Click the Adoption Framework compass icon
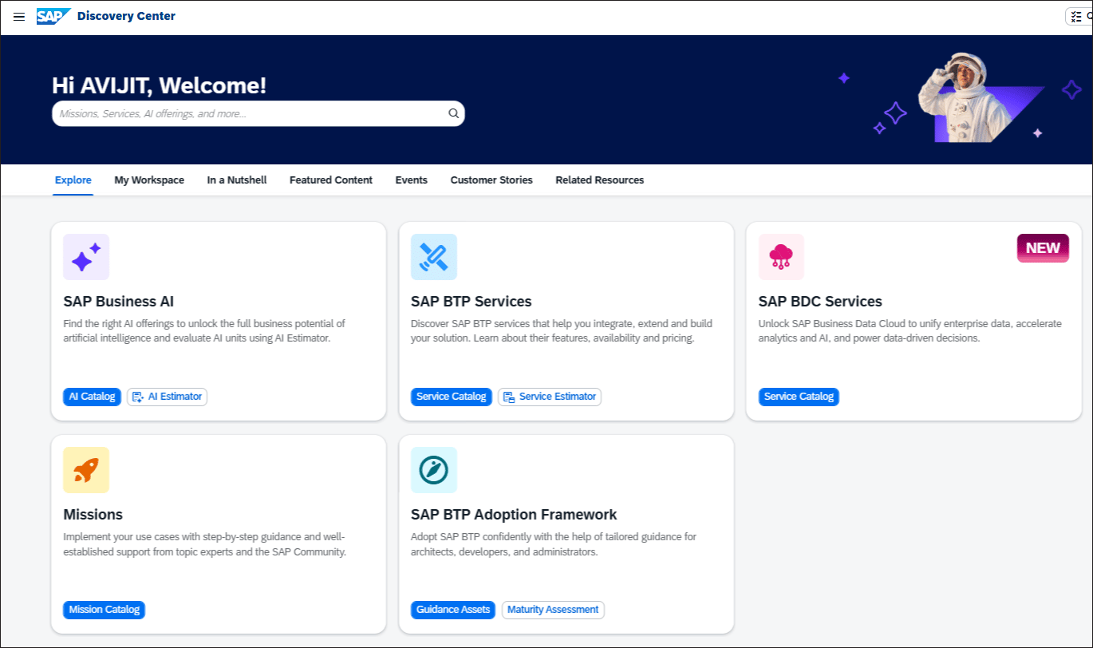The width and height of the screenshot is (1093, 648). tap(434, 470)
